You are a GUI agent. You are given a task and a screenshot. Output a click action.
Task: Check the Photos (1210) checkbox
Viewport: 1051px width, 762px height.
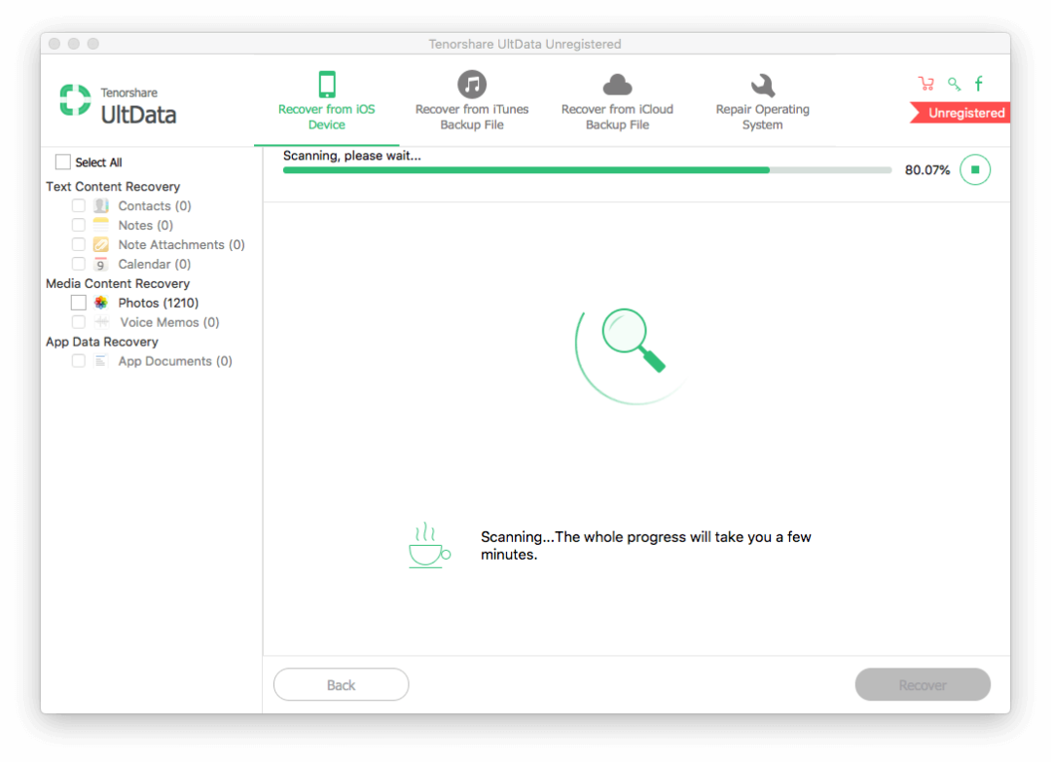pos(79,303)
